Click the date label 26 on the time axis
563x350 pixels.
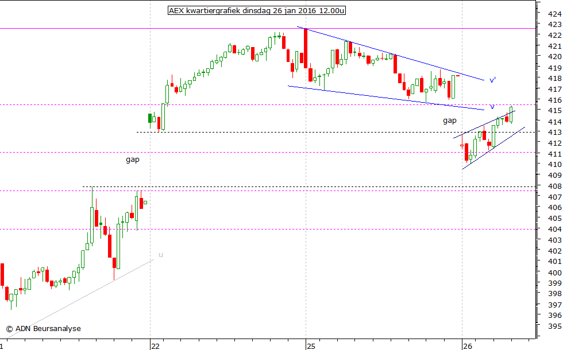click(x=467, y=346)
